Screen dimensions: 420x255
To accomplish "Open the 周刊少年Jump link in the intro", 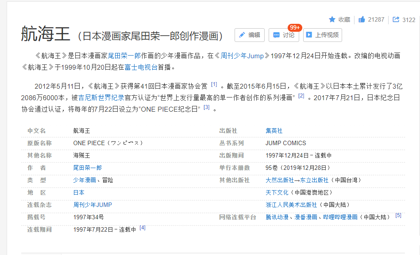I will tap(242, 56).
